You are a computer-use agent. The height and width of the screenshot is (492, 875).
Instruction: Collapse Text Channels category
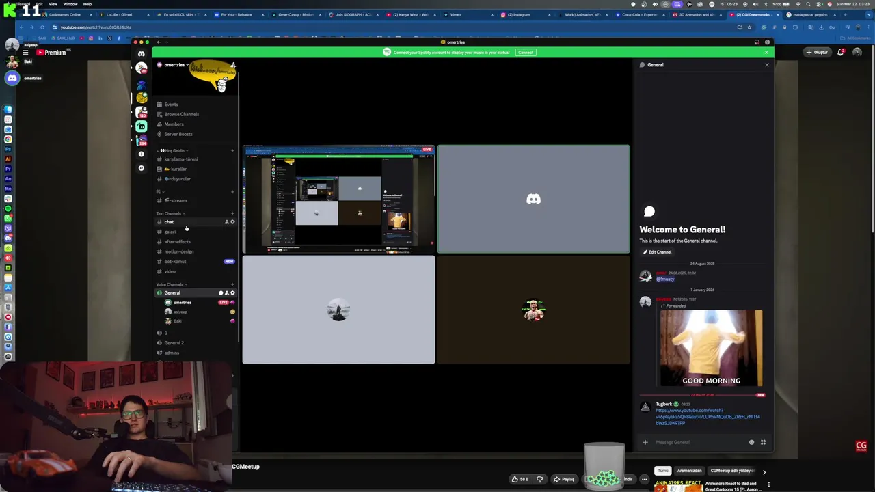(x=170, y=213)
